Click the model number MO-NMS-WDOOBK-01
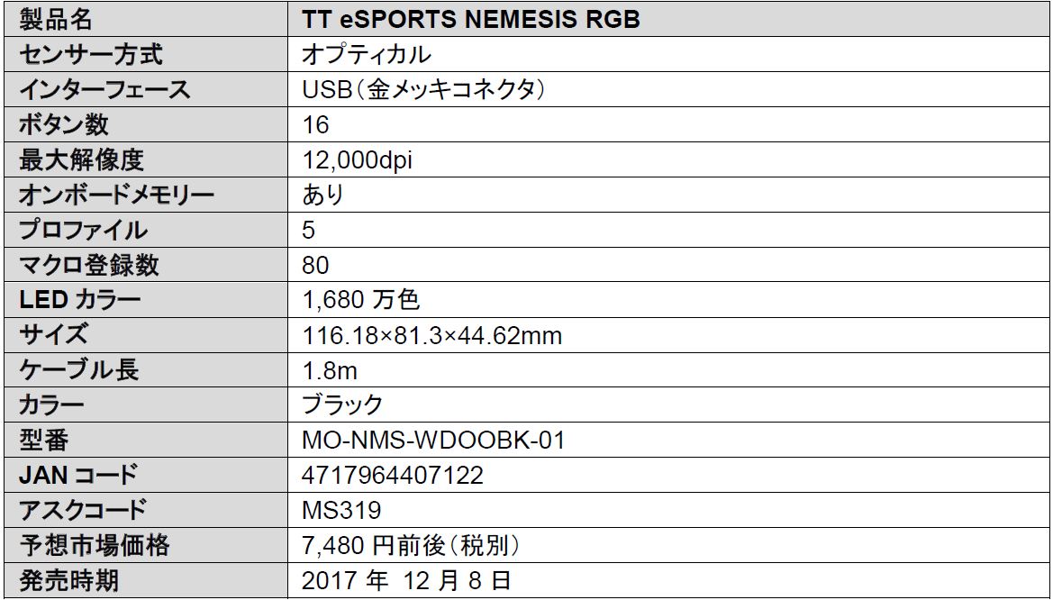Screen dimensions: 1053x600 tap(433, 441)
